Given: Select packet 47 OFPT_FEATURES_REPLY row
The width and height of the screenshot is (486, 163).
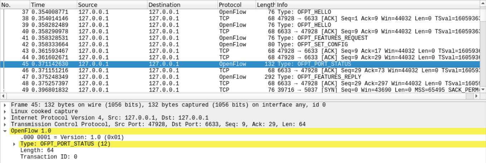Looking at the screenshot, I should pyautogui.click(x=215, y=77).
